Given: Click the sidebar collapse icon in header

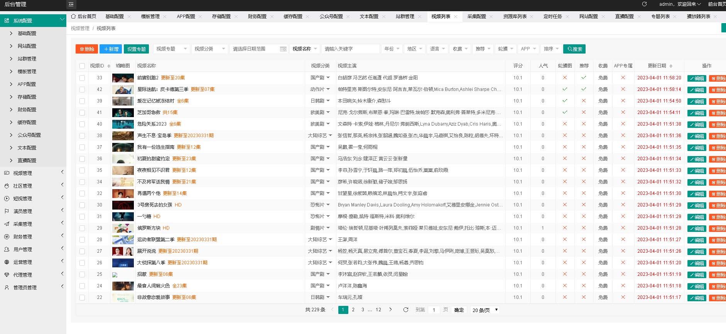Looking at the screenshot, I should (71, 4).
